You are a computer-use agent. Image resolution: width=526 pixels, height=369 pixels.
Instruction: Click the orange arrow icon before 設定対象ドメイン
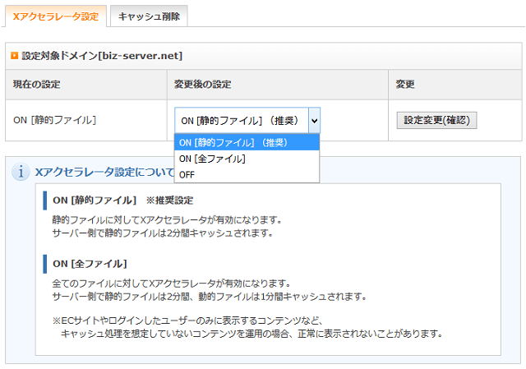(x=15, y=55)
